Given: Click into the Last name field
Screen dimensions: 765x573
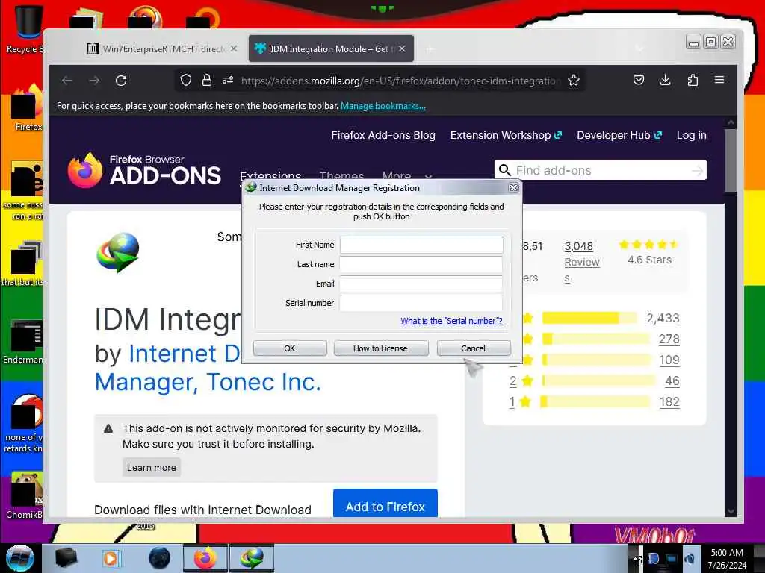Looking at the screenshot, I should 421,264.
